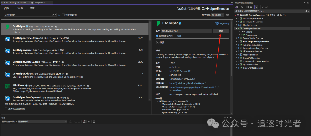Expand the 选项 options section

[x=158, y=42]
